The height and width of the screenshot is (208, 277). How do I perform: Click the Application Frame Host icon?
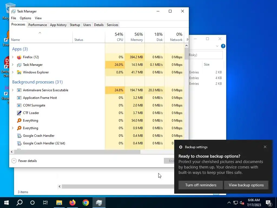19,98
